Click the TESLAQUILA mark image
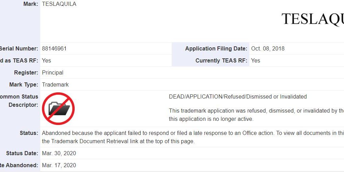 point(313,19)
